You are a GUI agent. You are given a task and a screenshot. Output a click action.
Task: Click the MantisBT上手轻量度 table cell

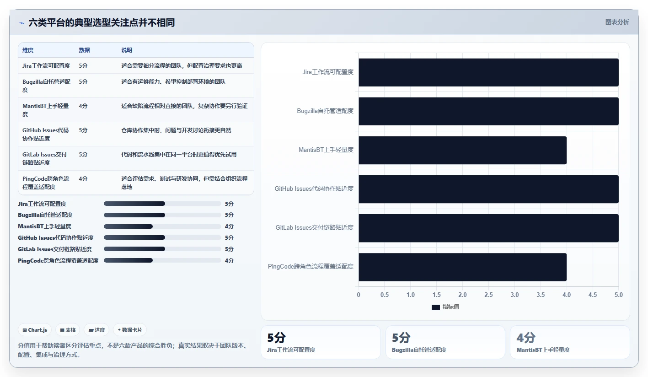pyautogui.click(x=46, y=110)
